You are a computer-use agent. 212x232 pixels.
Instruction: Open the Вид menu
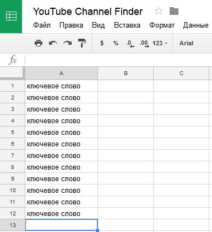coord(99,25)
